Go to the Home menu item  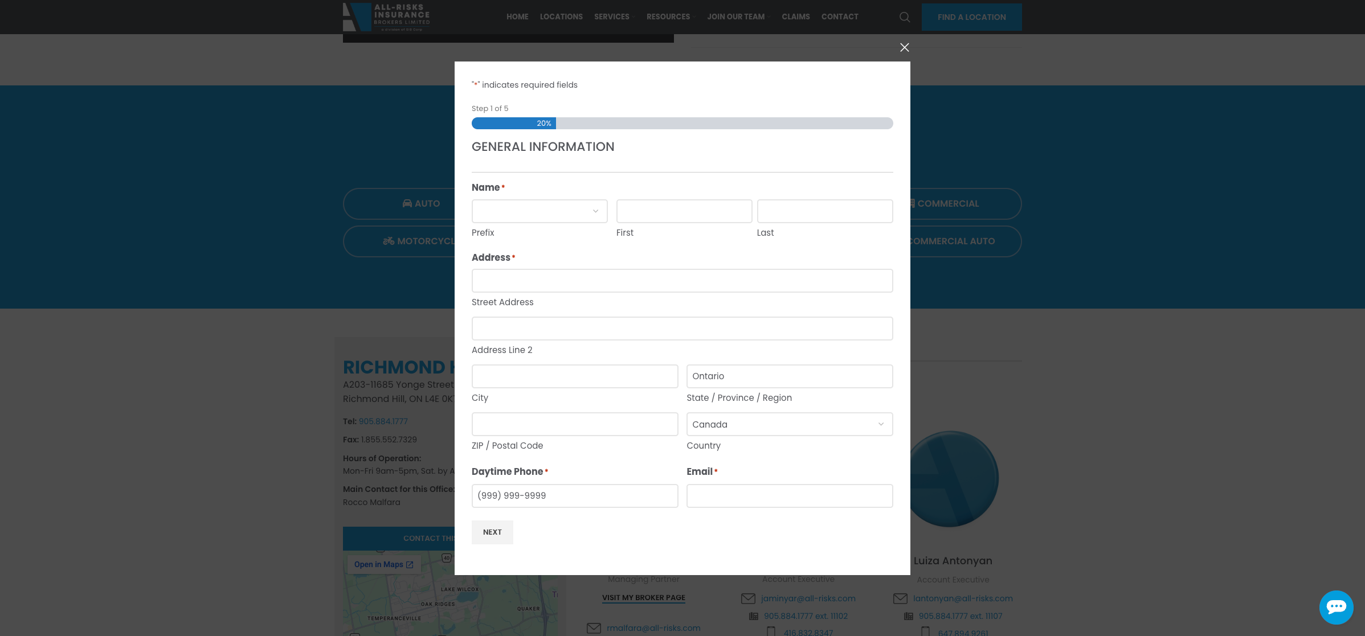(x=517, y=17)
